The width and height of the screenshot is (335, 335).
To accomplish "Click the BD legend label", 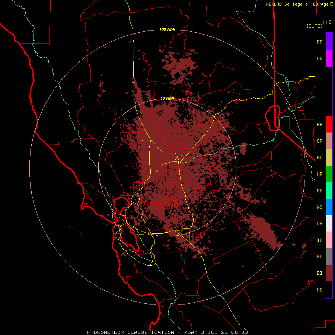I will 319,158.
